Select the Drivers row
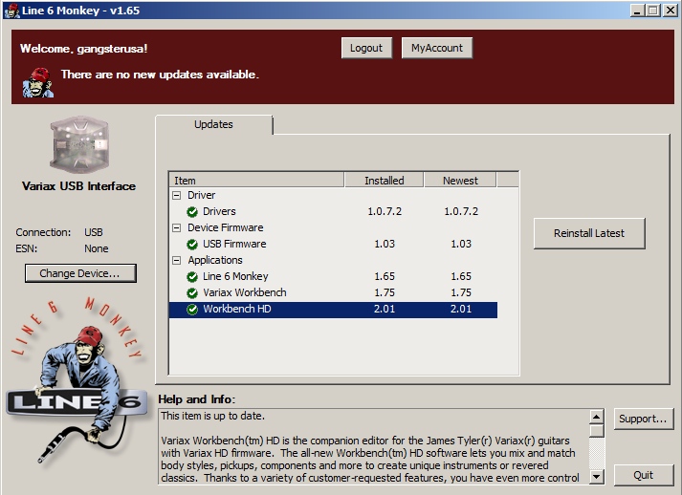 (x=333, y=211)
